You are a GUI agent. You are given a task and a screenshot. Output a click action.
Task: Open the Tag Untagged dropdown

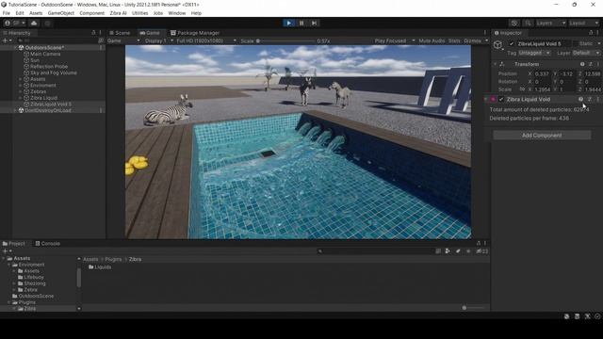pos(534,53)
